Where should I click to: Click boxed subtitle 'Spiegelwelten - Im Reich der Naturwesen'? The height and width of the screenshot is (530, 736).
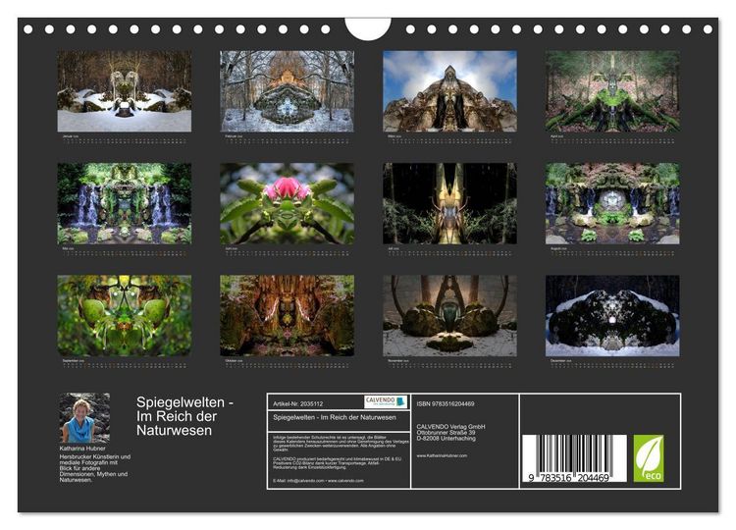(335, 417)
